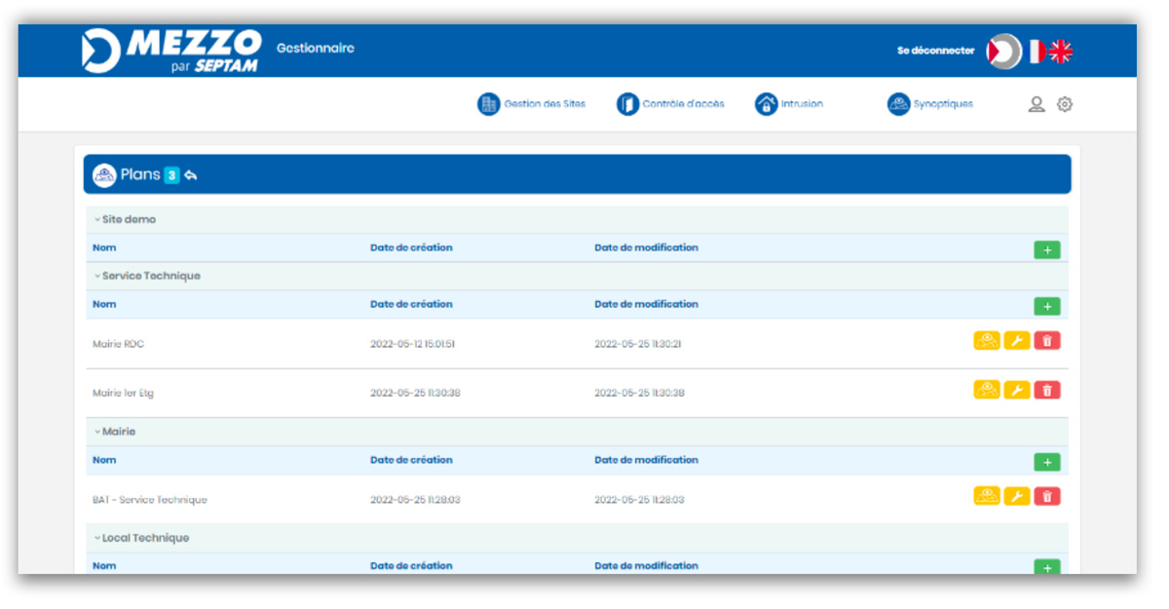This screenshot has height=609, width=1169.
Task: Switch language using the French flag
Action: coord(1036,52)
